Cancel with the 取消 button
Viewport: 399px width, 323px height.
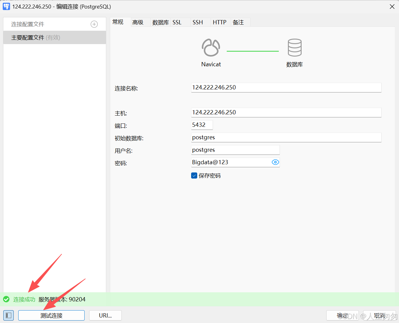(x=380, y=315)
